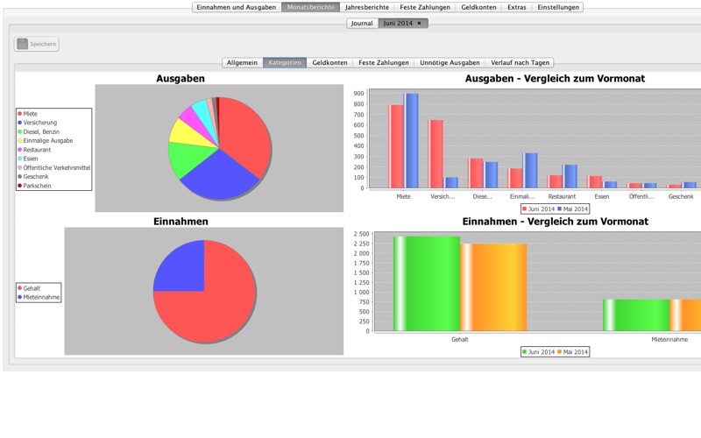Click the Mieteinnahme legend entry in Einnahmen

[39, 297]
